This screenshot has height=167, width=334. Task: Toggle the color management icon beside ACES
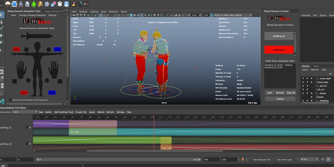[x=211, y=15]
